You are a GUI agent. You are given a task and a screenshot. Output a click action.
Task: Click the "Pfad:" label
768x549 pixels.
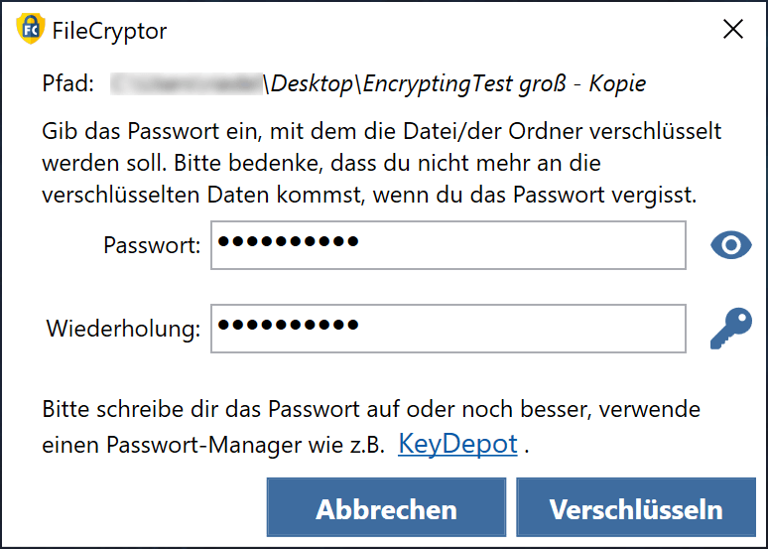68,84
